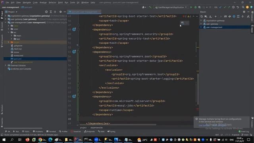
Task: Open the run configuration dropdown UserManagementApplication
Action: coord(171,7)
